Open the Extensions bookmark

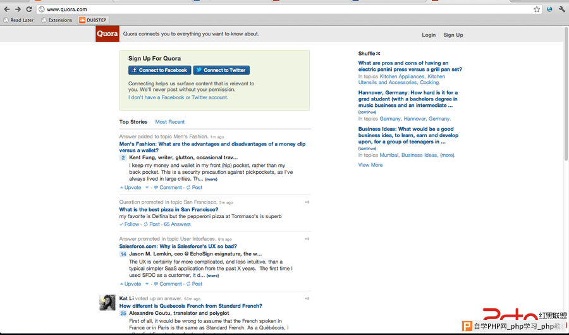click(x=57, y=20)
